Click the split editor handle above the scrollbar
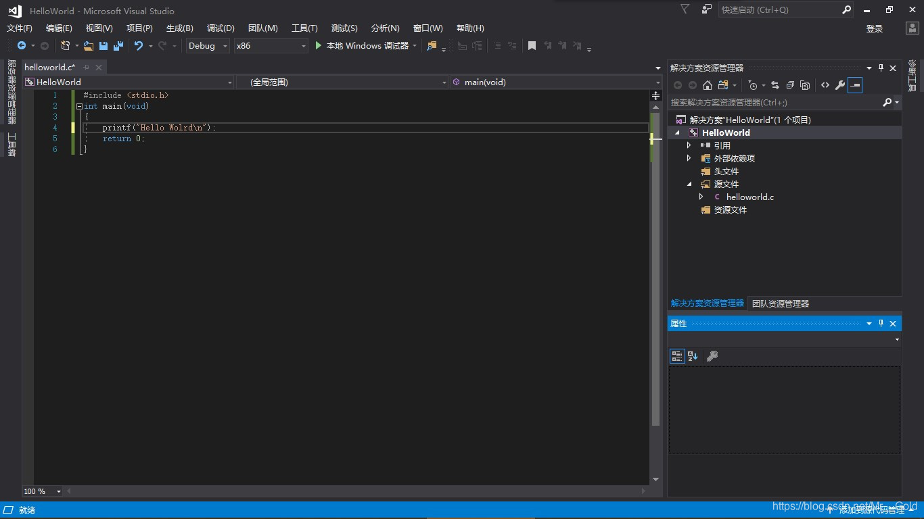The height and width of the screenshot is (519, 924). 655,95
